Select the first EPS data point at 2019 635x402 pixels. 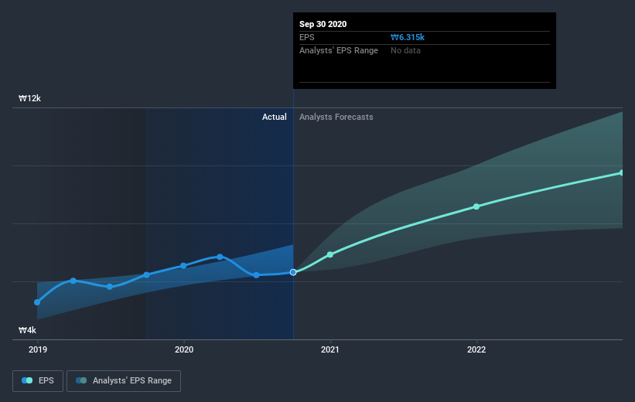[x=37, y=302]
